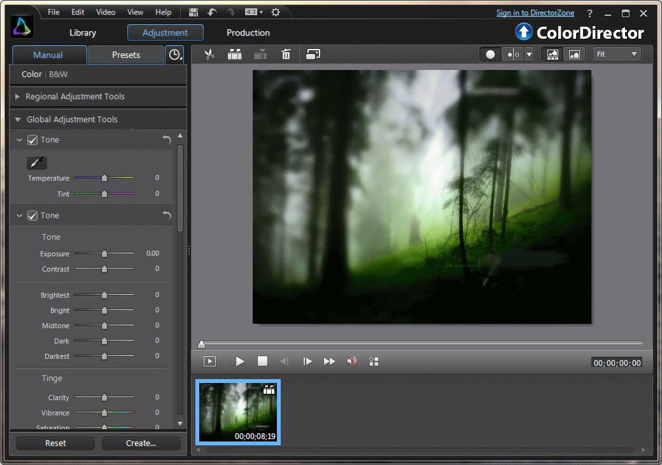Pick white balance with the eyedropper
Viewport: 662px width, 465px height.
(x=37, y=162)
